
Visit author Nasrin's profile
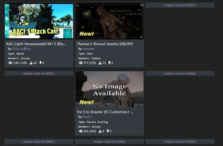tap(87, 117)
